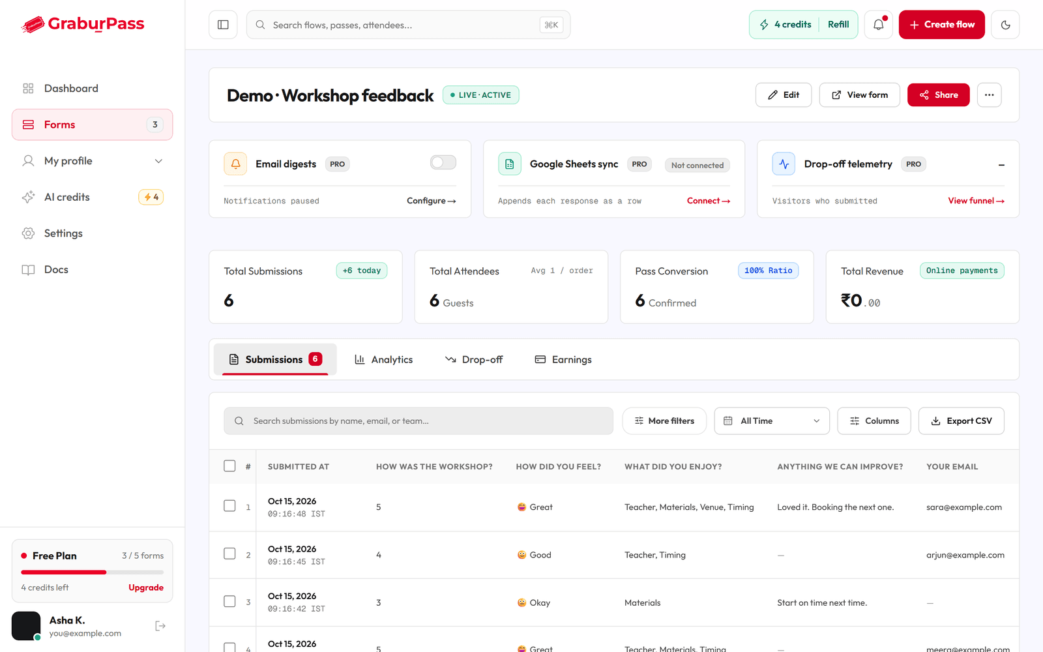1043x652 pixels.
Task: Click the Drop-off telemetry pulse icon
Action: 784,164
